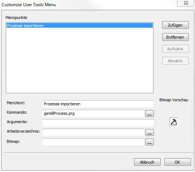Click the Bitmap Vorschau group label
Viewport: 195px width, 172px height.
(x=174, y=100)
